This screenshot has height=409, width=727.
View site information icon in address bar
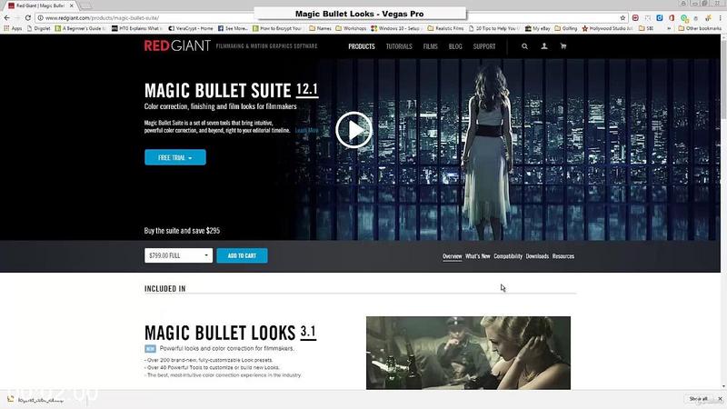coord(40,17)
